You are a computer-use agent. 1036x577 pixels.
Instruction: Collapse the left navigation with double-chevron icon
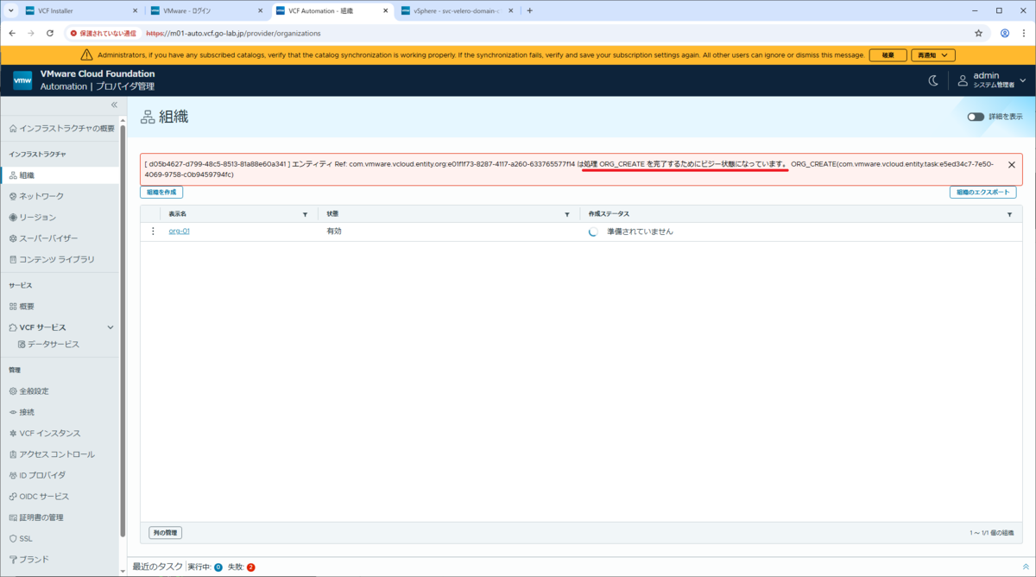point(114,105)
